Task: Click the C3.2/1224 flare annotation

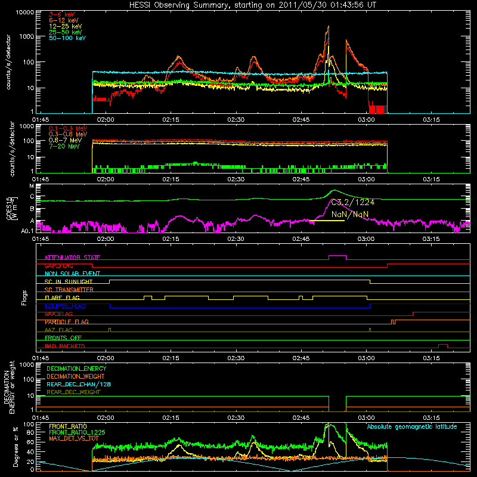Action: point(353,202)
